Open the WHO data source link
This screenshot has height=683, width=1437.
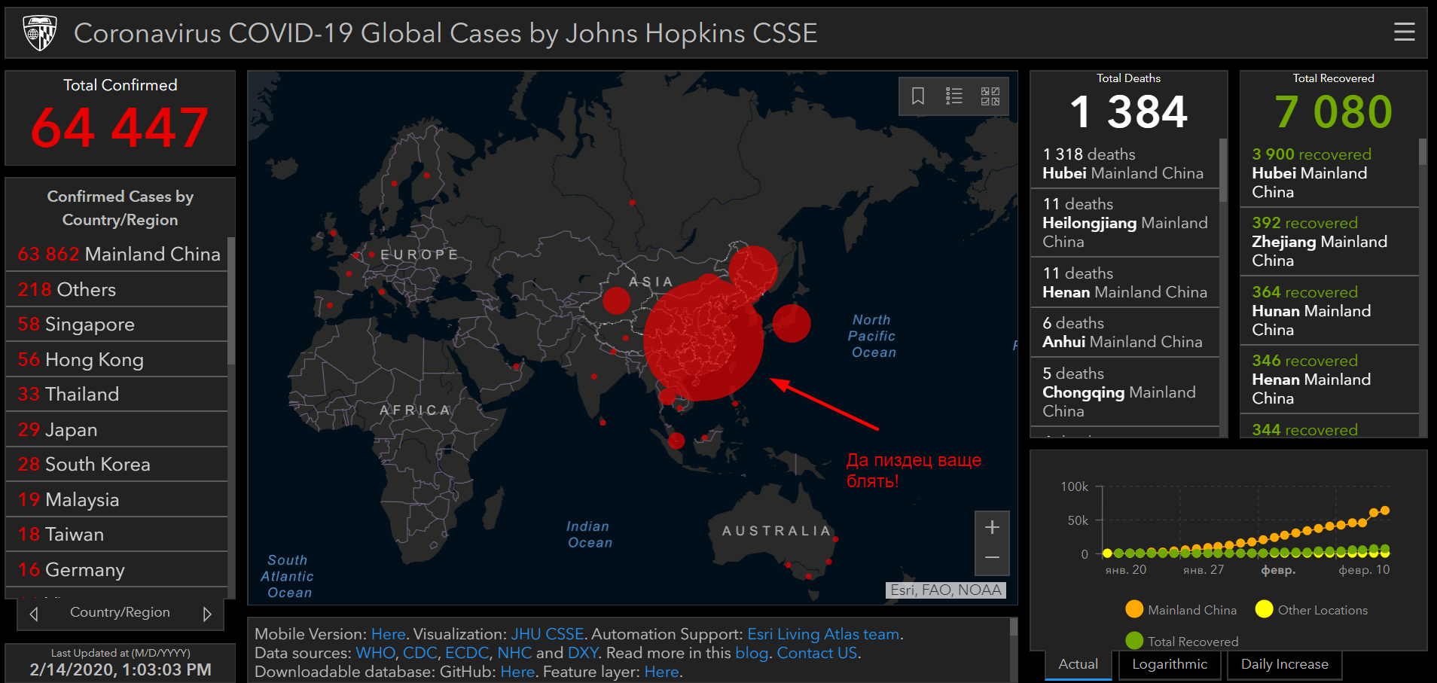tap(374, 653)
